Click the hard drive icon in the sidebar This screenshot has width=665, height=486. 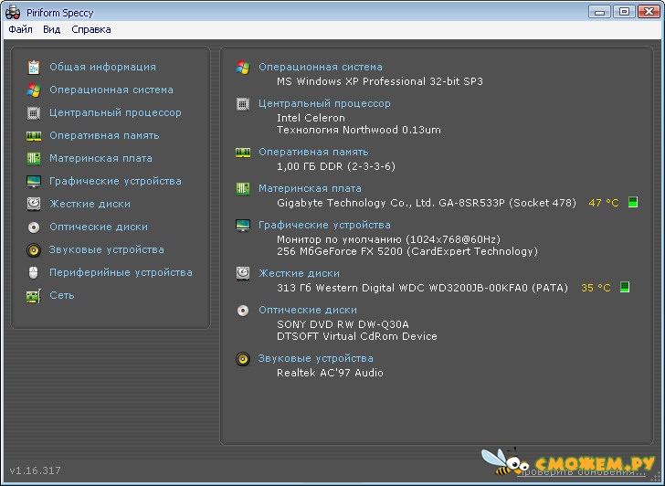[34, 204]
